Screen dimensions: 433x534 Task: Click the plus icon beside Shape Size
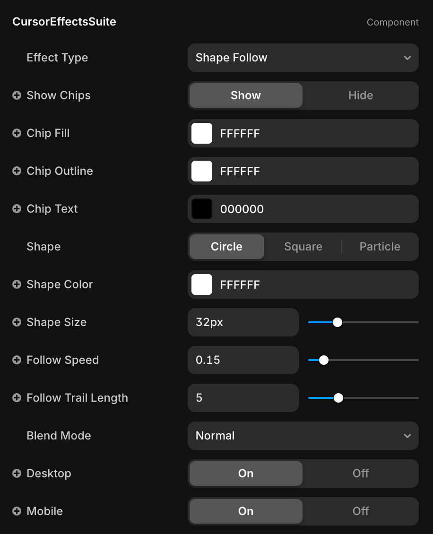pos(17,322)
